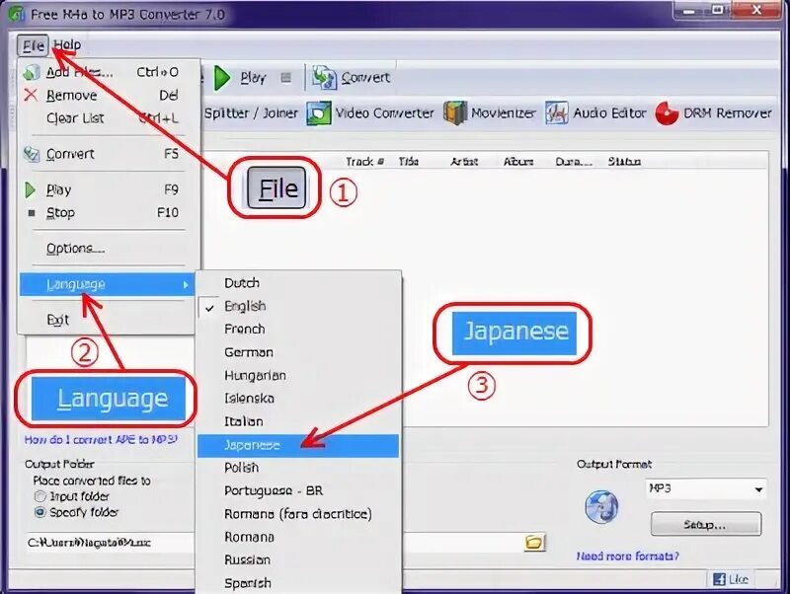Select Convert F5 entry in File menu
This screenshot has width=790, height=594.
tap(109, 154)
